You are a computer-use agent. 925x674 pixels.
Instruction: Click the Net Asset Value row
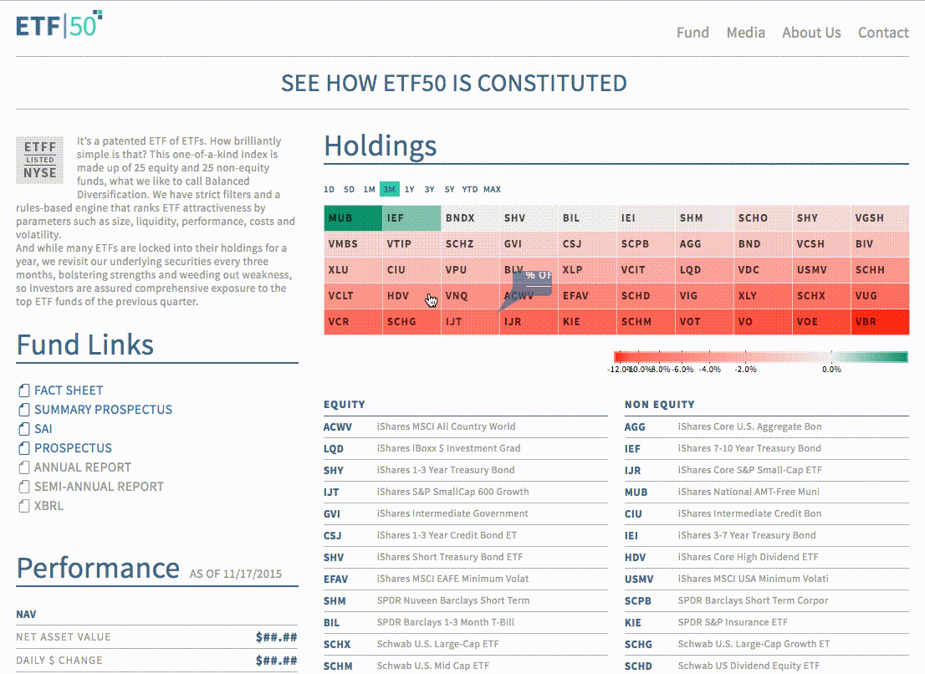[x=157, y=637]
